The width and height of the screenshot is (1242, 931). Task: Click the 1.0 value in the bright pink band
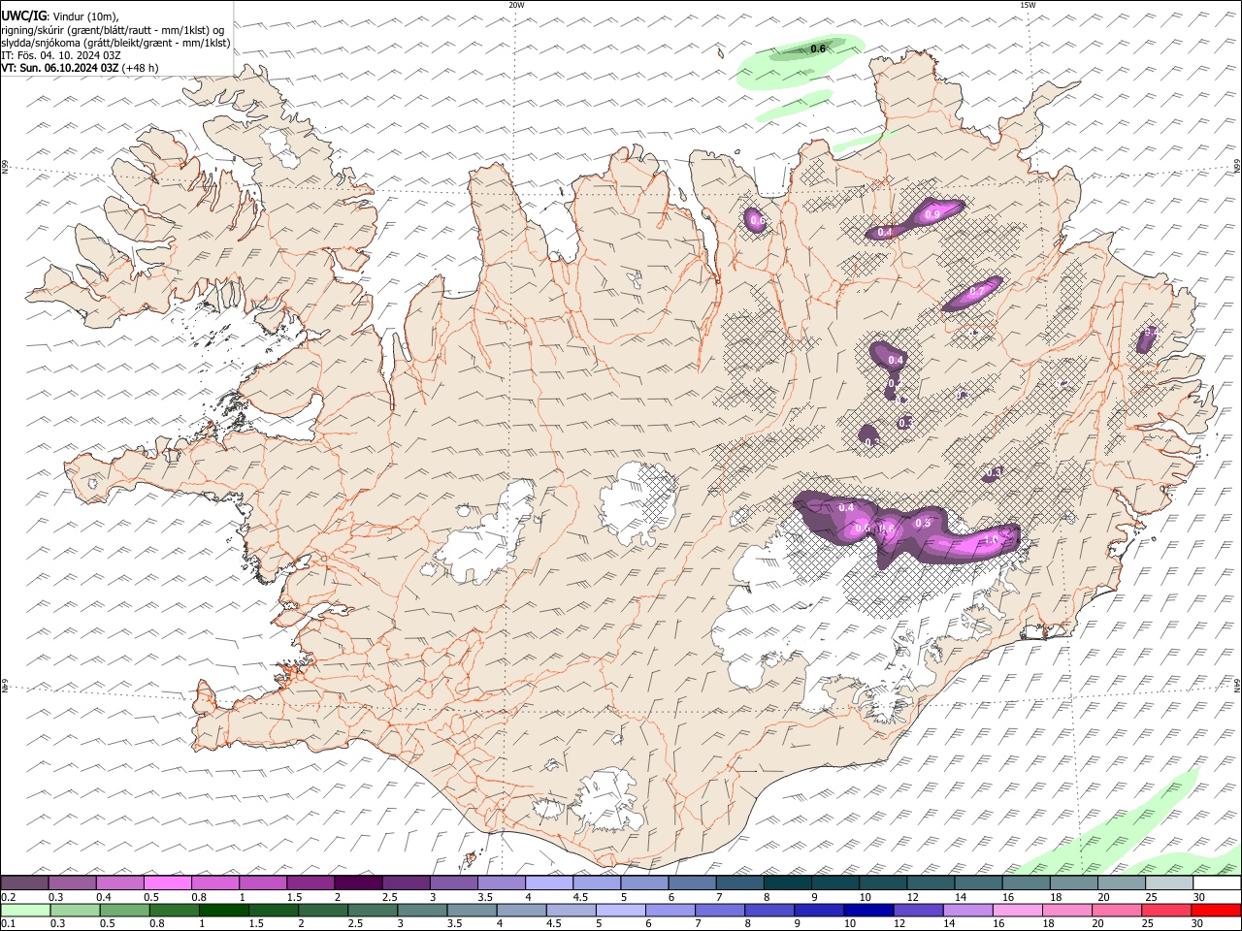click(992, 539)
